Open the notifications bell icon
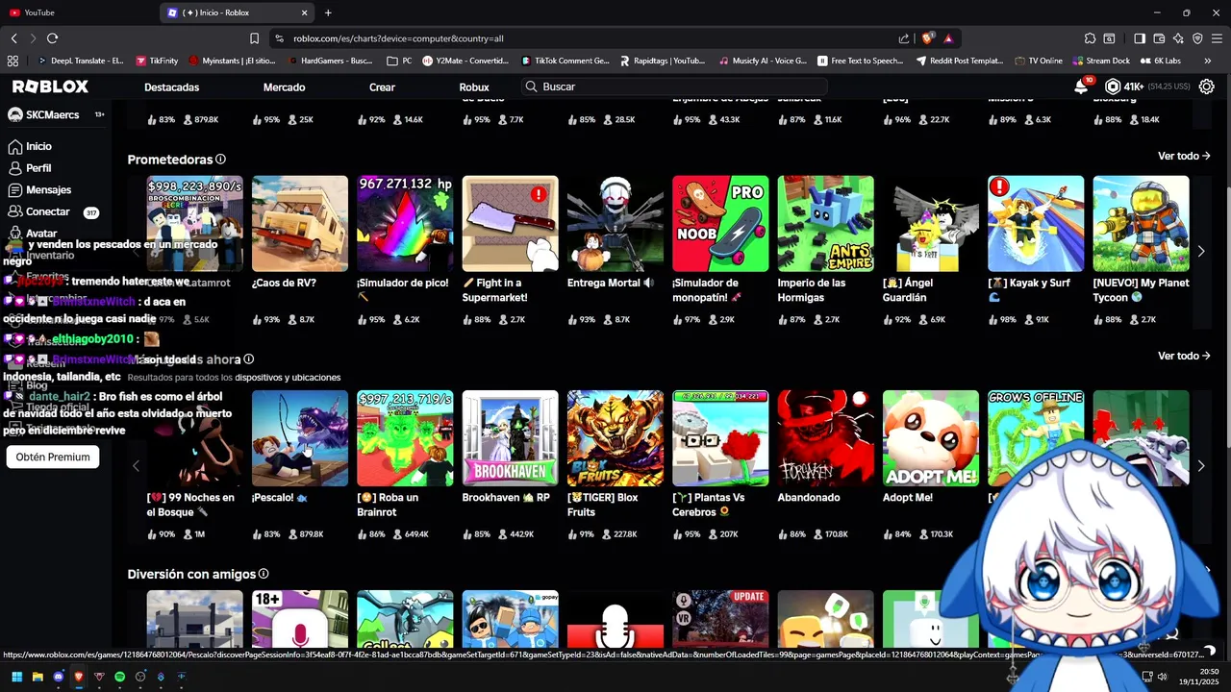This screenshot has width=1231, height=692. (1081, 86)
